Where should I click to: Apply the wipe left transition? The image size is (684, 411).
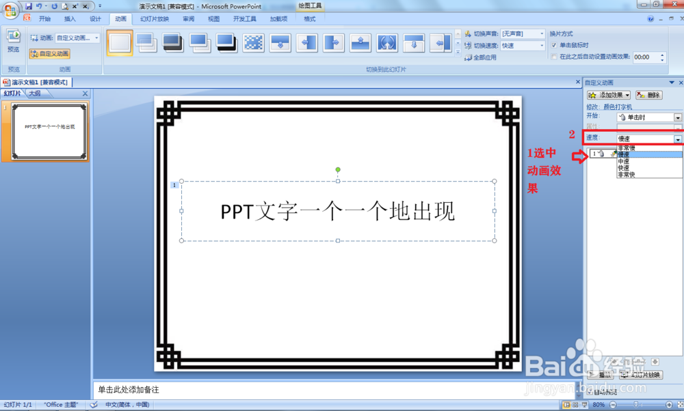click(307, 42)
